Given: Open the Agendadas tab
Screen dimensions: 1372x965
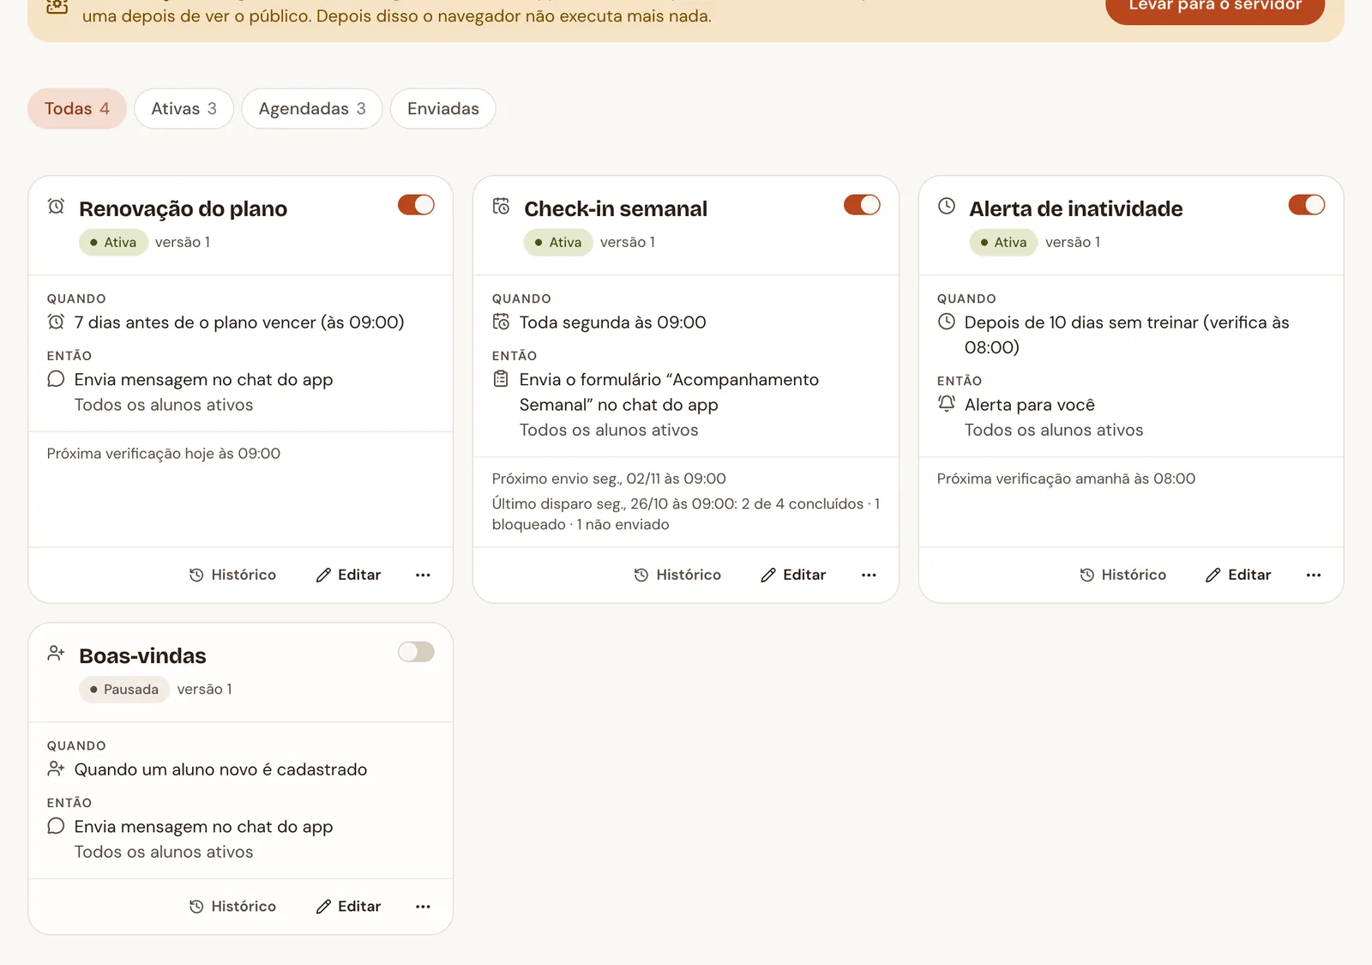Looking at the screenshot, I should point(312,109).
